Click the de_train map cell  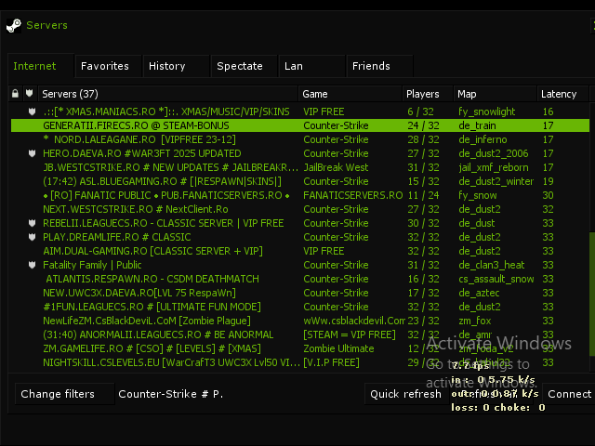tap(477, 125)
